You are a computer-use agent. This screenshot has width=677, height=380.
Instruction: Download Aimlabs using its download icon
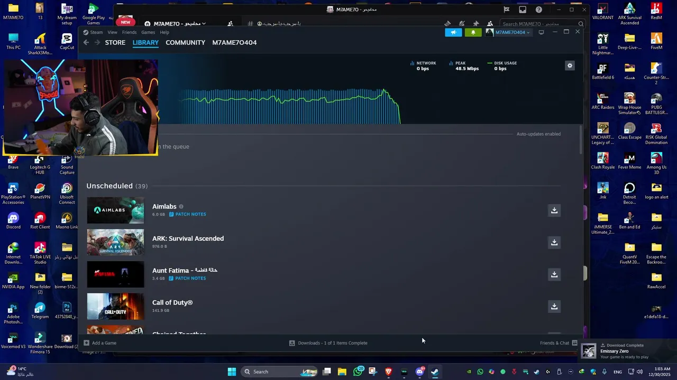[x=554, y=210]
